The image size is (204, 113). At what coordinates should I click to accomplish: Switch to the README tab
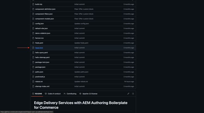point(37,94)
